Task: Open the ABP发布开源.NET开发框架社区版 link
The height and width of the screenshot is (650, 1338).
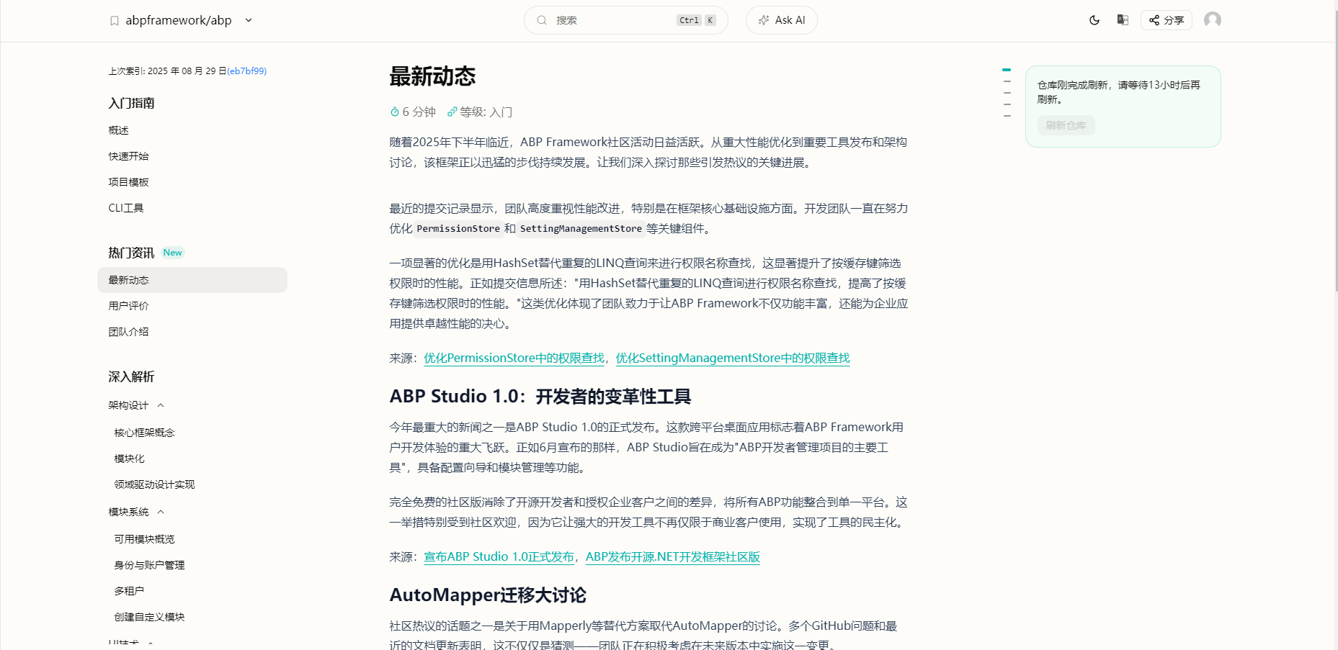Action: 673,556
